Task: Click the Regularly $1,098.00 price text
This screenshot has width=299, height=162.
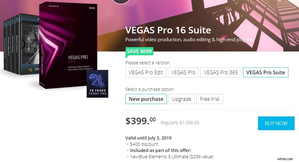Action: [x=180, y=123]
